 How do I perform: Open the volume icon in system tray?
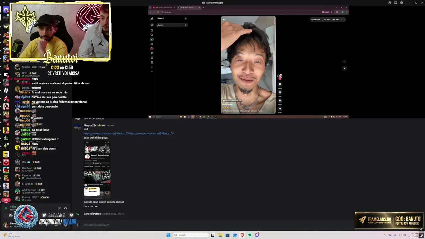(404, 235)
